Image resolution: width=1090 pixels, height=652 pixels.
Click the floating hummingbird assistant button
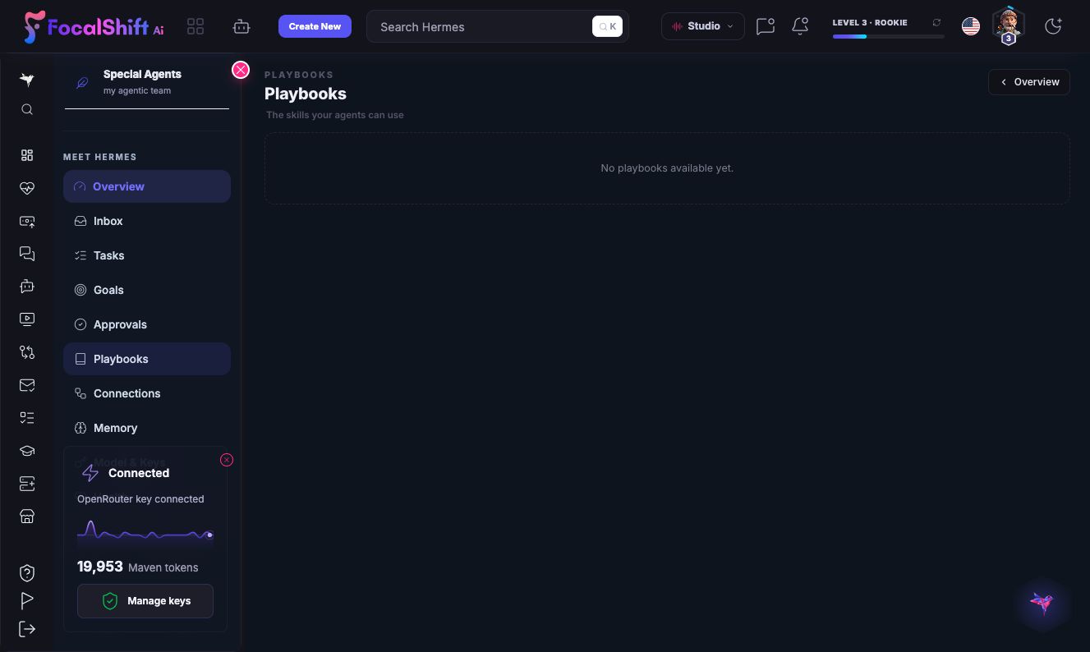(1043, 604)
